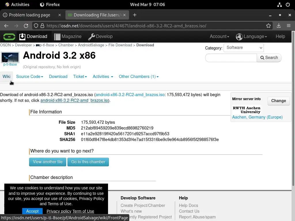Click the small flag icon before p-tl-8soe breadcrumb
Screen dimensions: 295x221
pos(38,45)
